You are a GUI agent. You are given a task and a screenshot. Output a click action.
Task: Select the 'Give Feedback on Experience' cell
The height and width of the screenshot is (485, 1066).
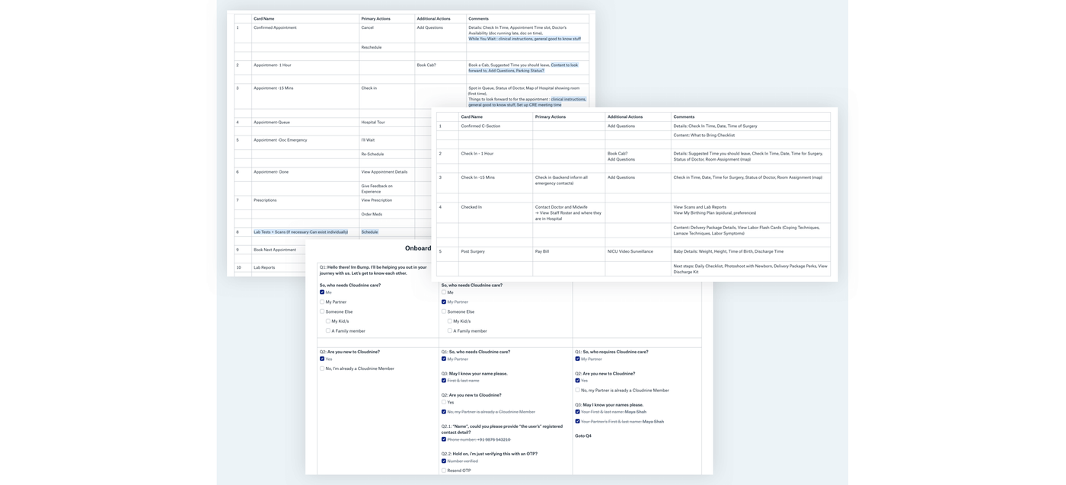(x=378, y=189)
